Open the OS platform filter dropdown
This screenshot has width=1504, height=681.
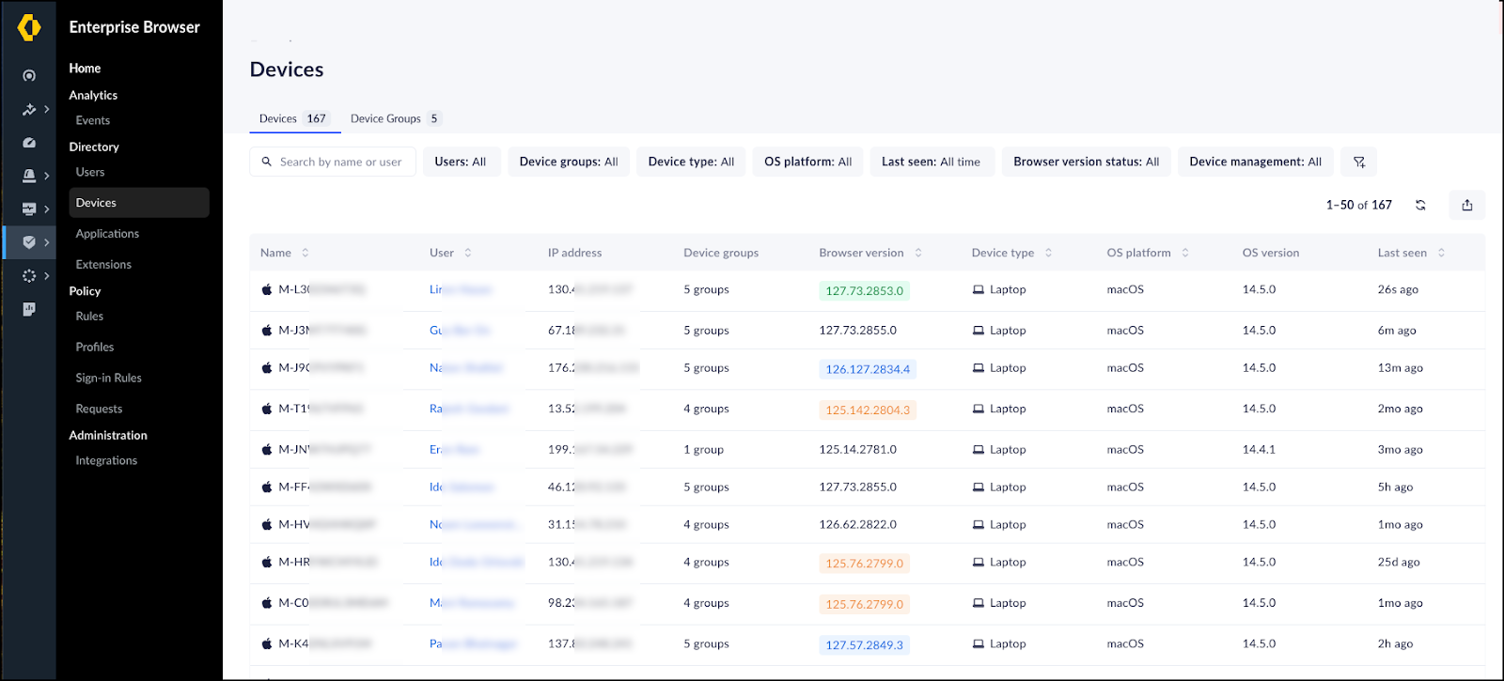(807, 162)
